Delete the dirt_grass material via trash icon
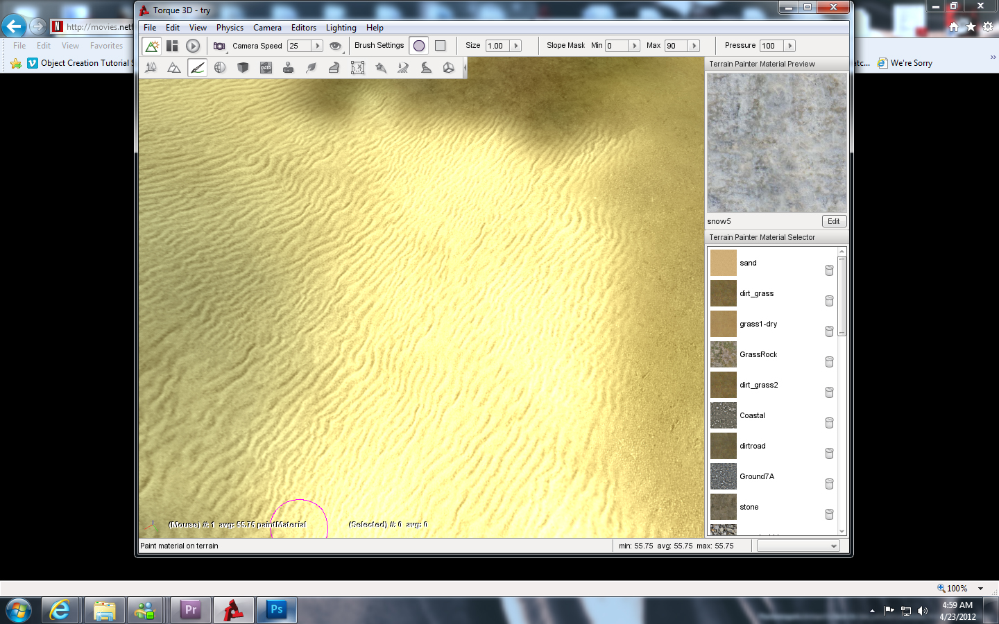This screenshot has width=999, height=624. 829,301
